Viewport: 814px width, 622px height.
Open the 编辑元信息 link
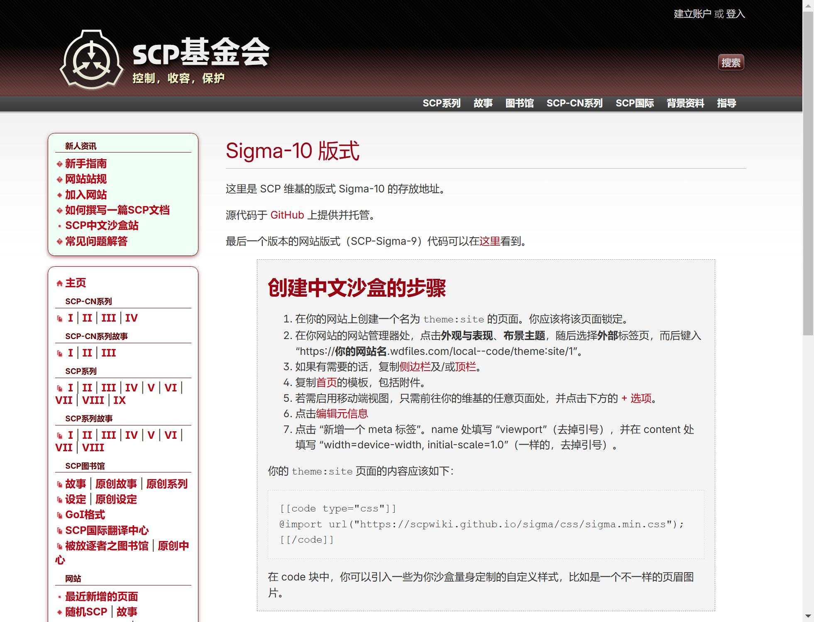(342, 414)
